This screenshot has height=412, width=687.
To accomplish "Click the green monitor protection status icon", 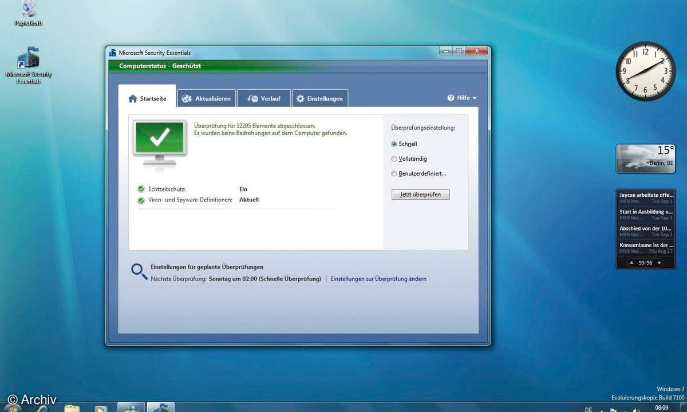I will coord(160,142).
